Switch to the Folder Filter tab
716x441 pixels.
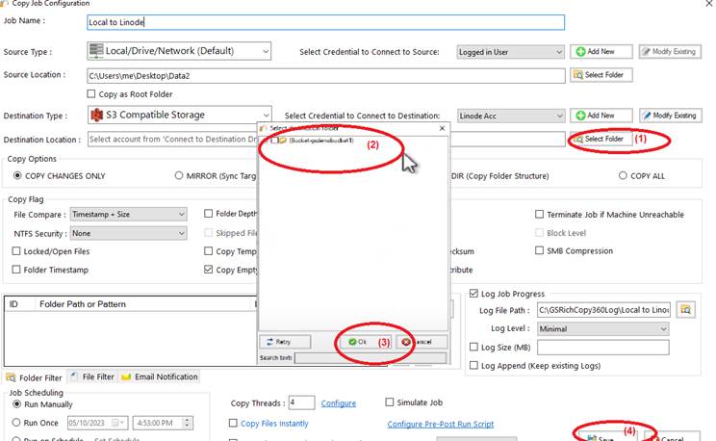click(35, 377)
